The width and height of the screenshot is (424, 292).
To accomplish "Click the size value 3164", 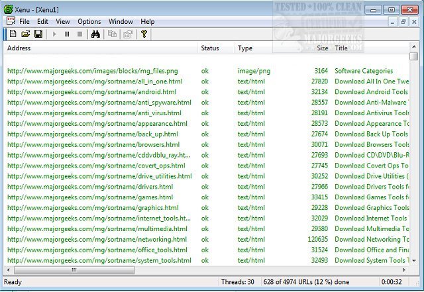I will pos(321,71).
